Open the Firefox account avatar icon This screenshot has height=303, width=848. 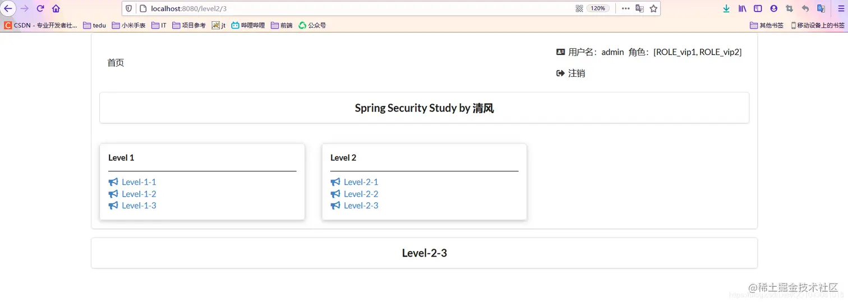[x=774, y=8]
